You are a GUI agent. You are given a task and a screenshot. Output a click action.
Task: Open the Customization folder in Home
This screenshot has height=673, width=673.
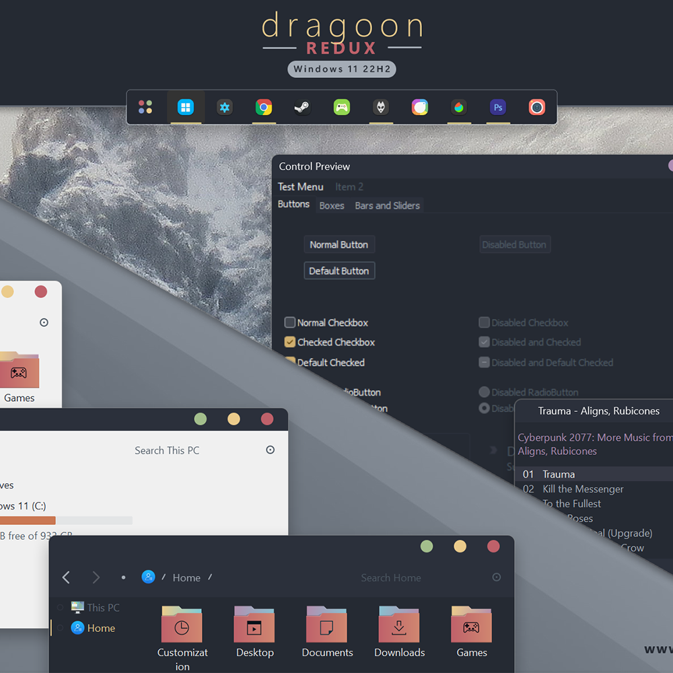point(182,625)
